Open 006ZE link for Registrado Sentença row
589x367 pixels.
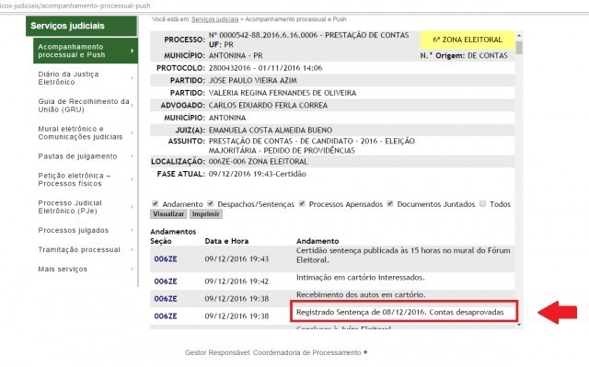click(166, 316)
